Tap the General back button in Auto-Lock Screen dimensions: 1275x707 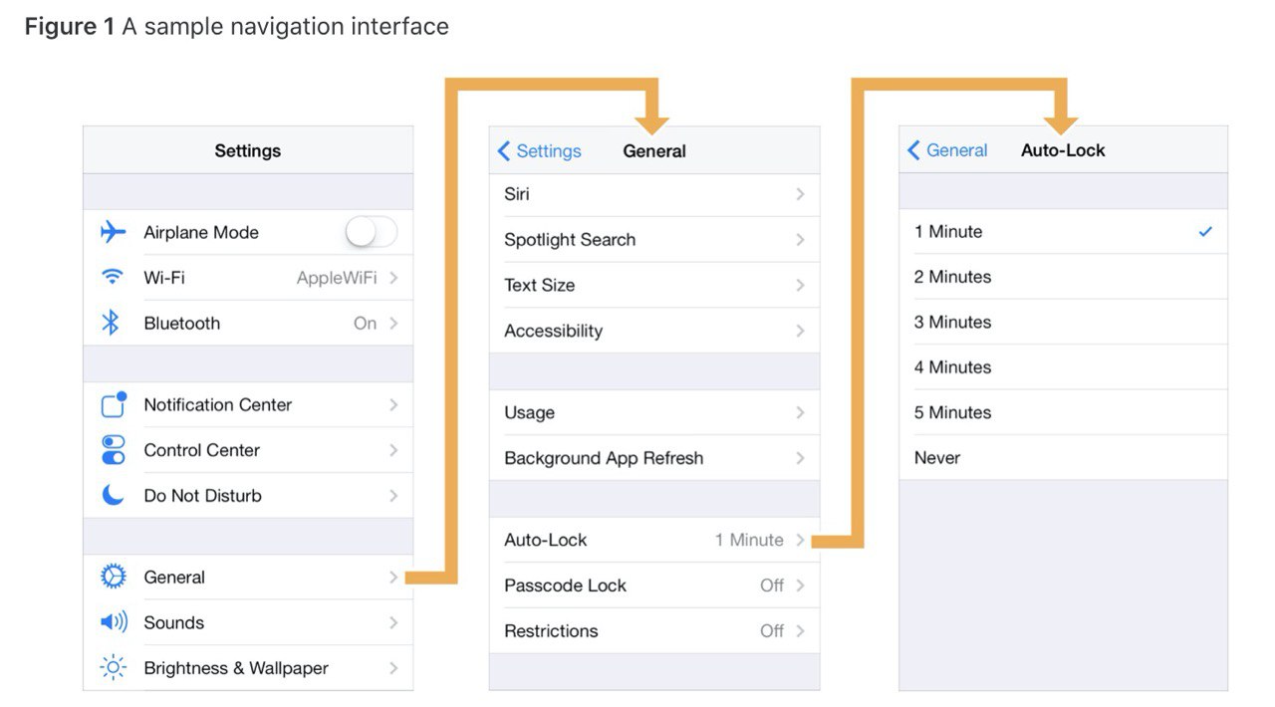pyautogui.click(x=947, y=150)
